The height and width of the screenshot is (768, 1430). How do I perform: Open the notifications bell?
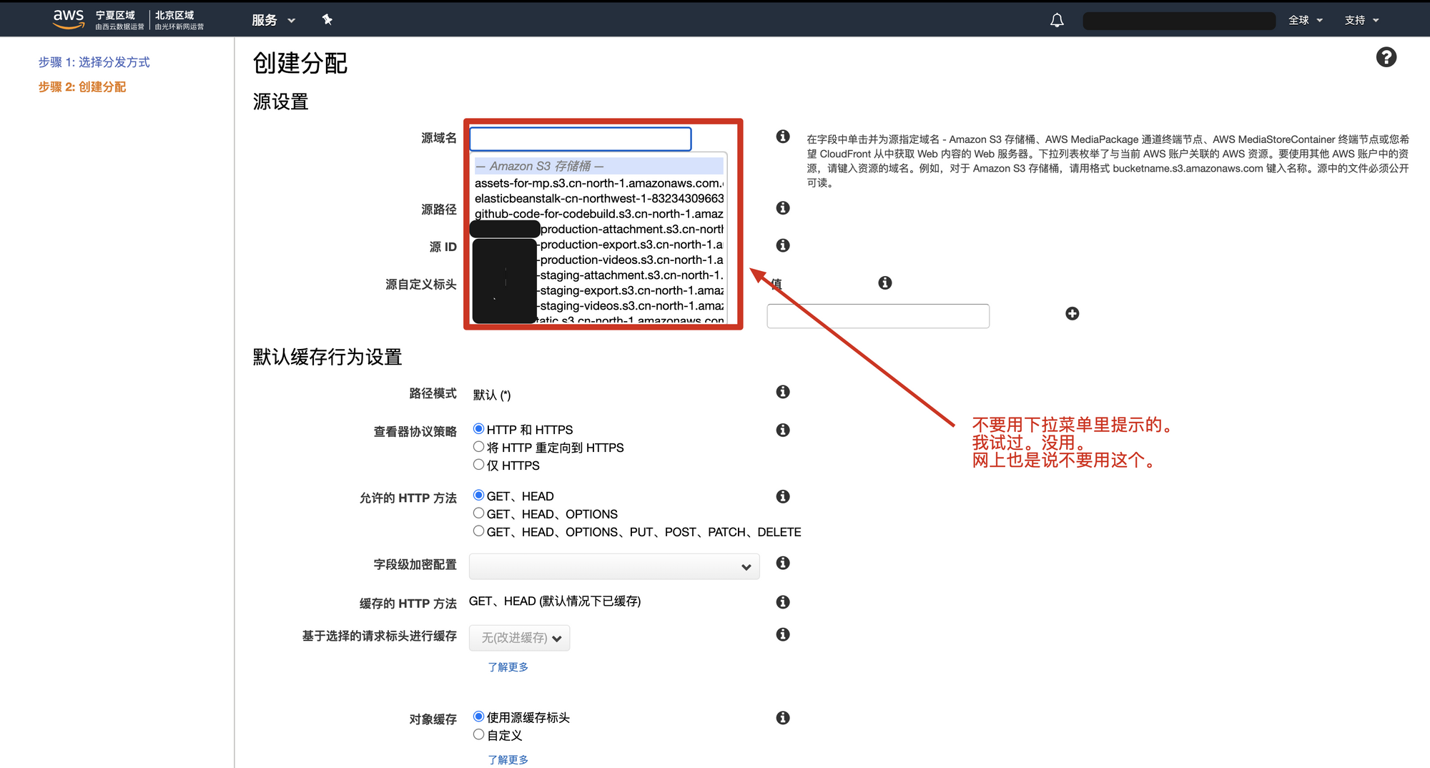coord(1057,20)
